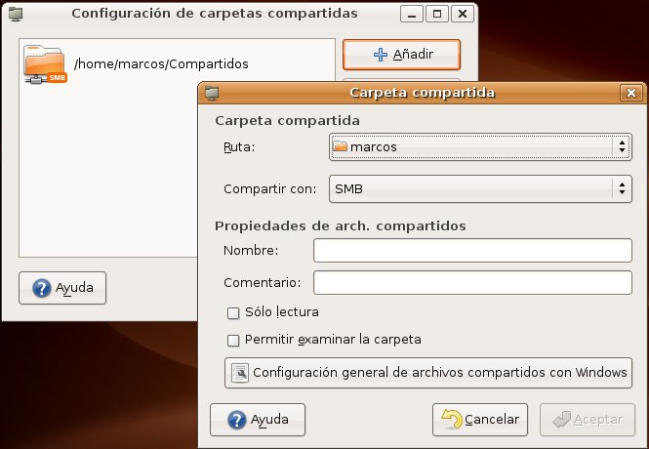
Task: Enable the Sólo lectura checkbox
Action: [233, 312]
